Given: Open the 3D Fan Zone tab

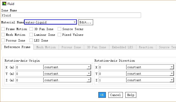Looking at the screenshot, I should point(97,47).
